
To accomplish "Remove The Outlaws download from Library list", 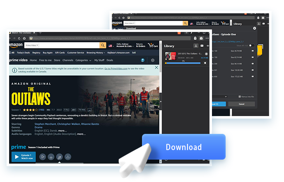I will (x=206, y=54).
